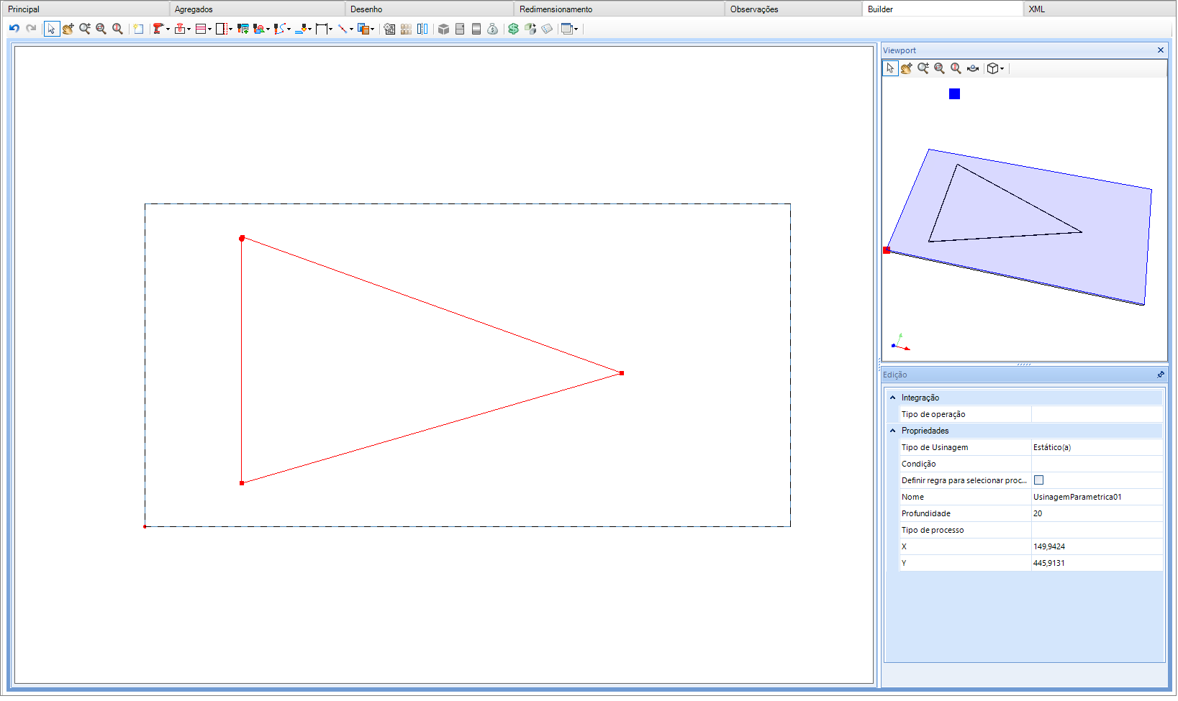Select the depth arrow layer tool
Viewport: 1178px width, 701px height.
(x=302, y=29)
